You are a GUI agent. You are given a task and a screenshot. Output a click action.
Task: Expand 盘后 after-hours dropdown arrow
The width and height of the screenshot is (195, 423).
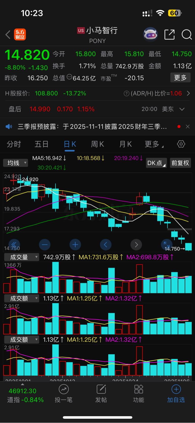182,109
